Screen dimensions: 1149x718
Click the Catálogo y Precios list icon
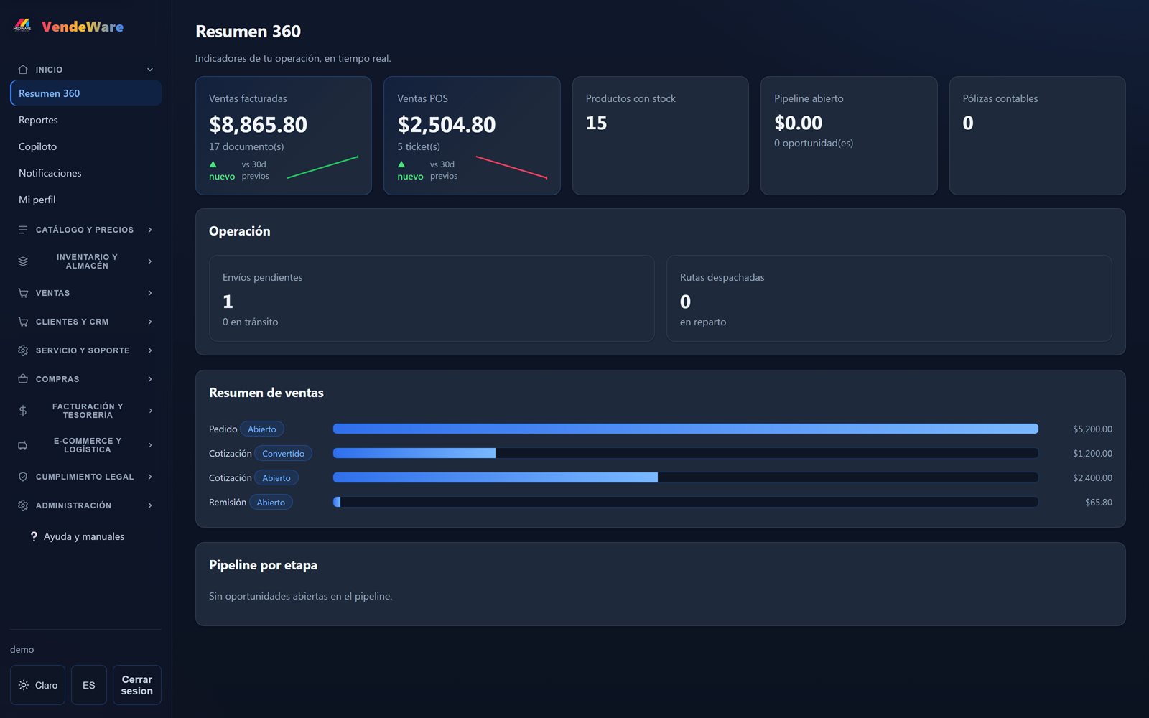[23, 230]
